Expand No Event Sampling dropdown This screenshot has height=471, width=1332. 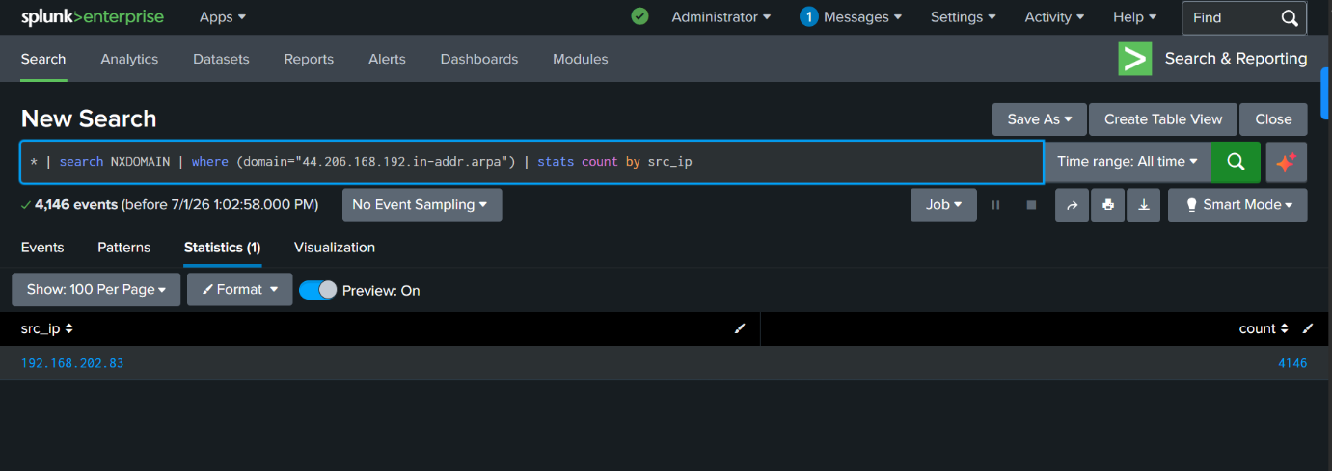[421, 205]
